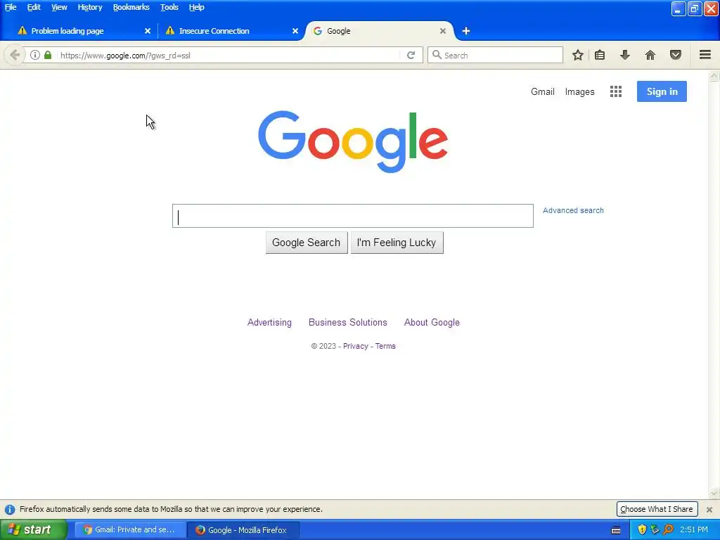Open the Terms link
The image size is (720, 540).
(385, 346)
